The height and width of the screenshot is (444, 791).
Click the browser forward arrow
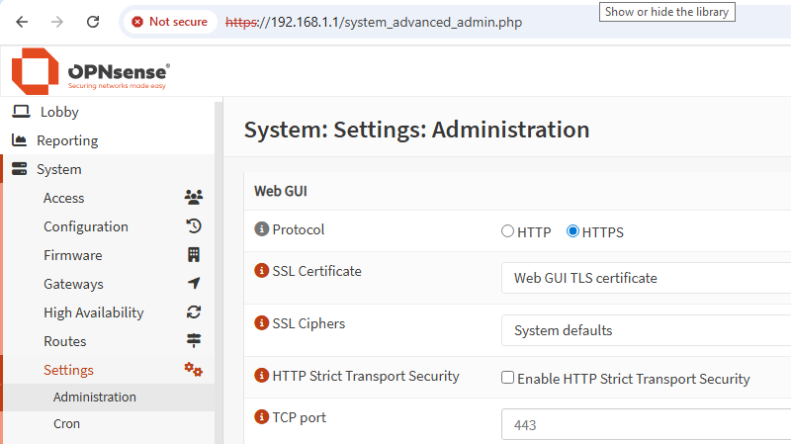pyautogui.click(x=57, y=22)
